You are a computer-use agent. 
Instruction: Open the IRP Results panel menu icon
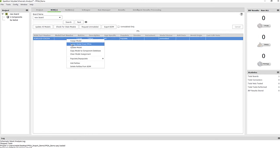coord(278,10)
